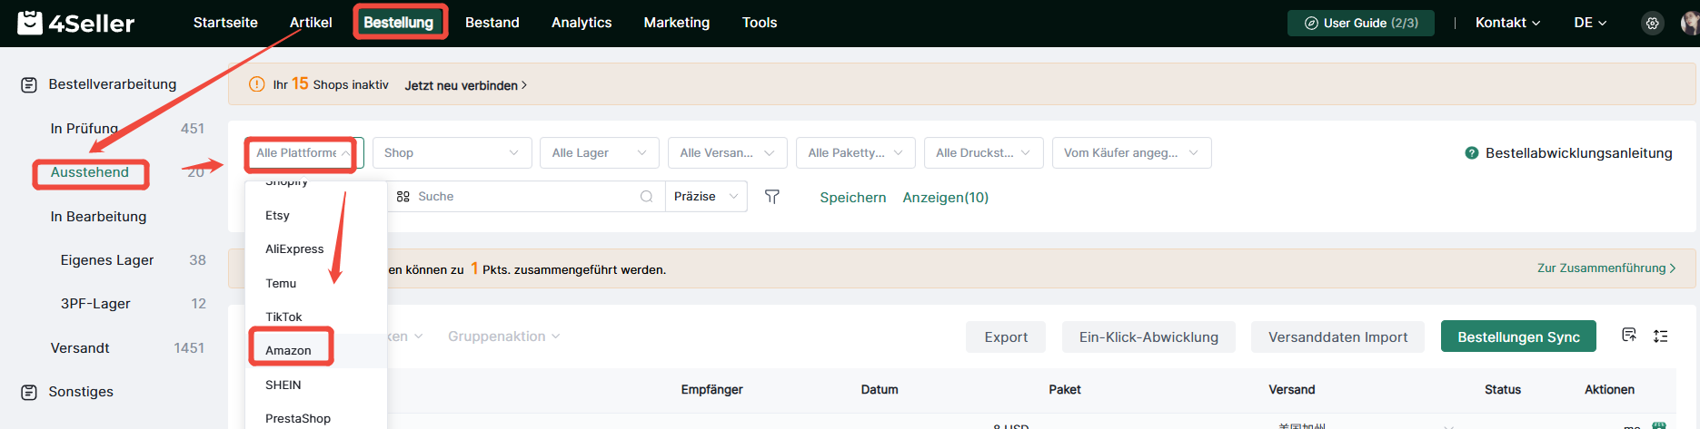Open the Marketing menu
Screen dimensions: 1700x429
point(677,23)
